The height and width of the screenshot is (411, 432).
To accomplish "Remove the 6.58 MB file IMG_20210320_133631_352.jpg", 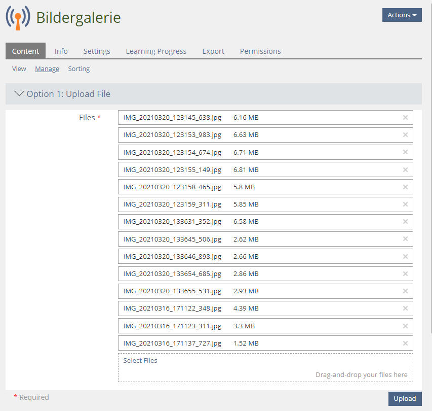I will point(405,222).
